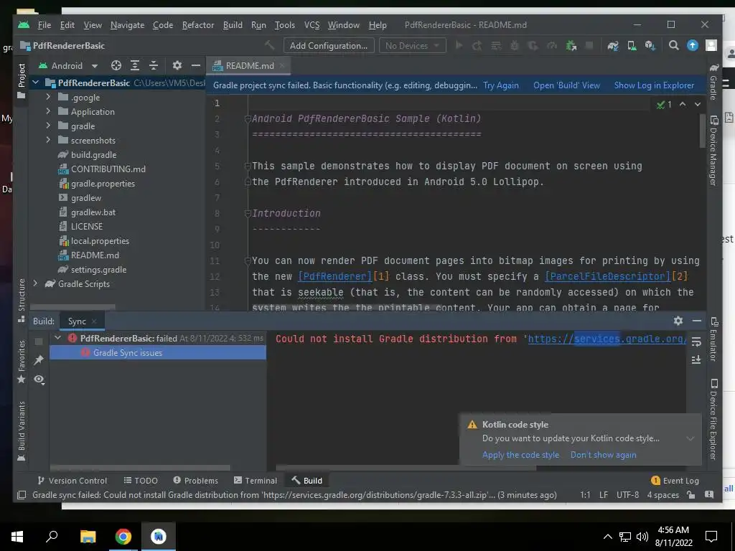
Task: Click Apply Changes attach debugger icon
Action: 571,45
